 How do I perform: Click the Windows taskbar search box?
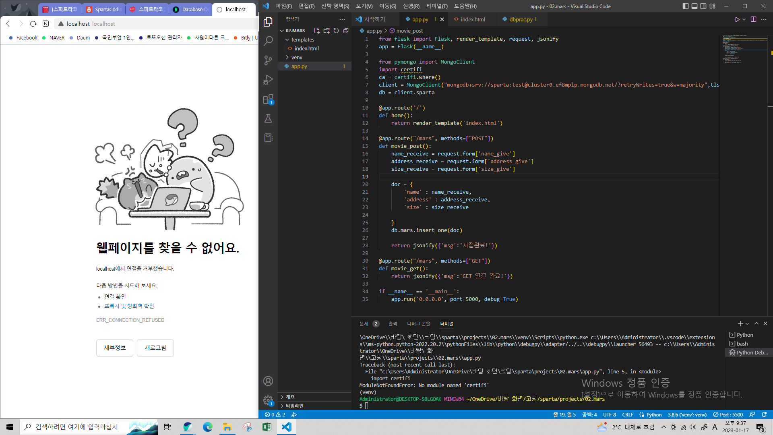coord(89,427)
